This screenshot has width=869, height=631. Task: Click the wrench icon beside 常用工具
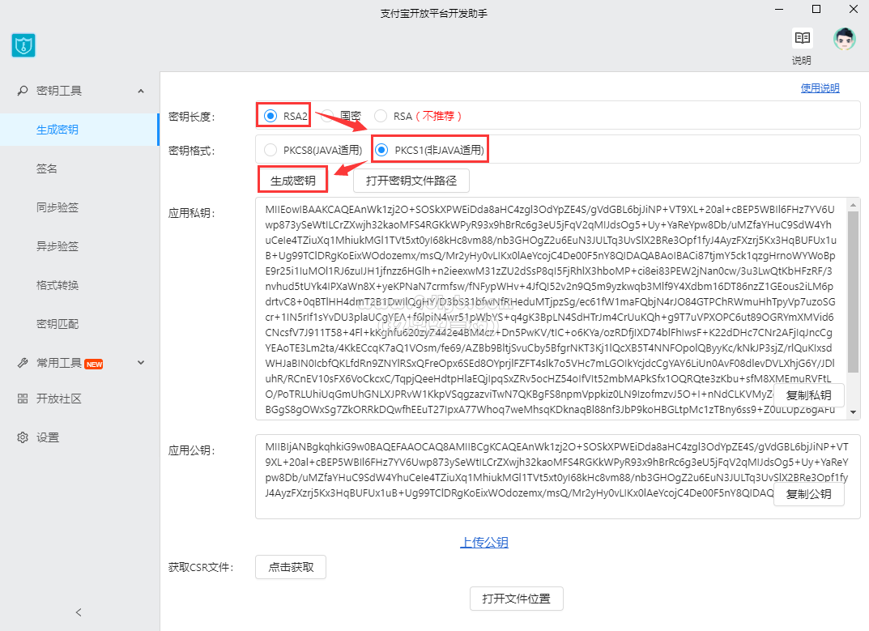tap(23, 363)
